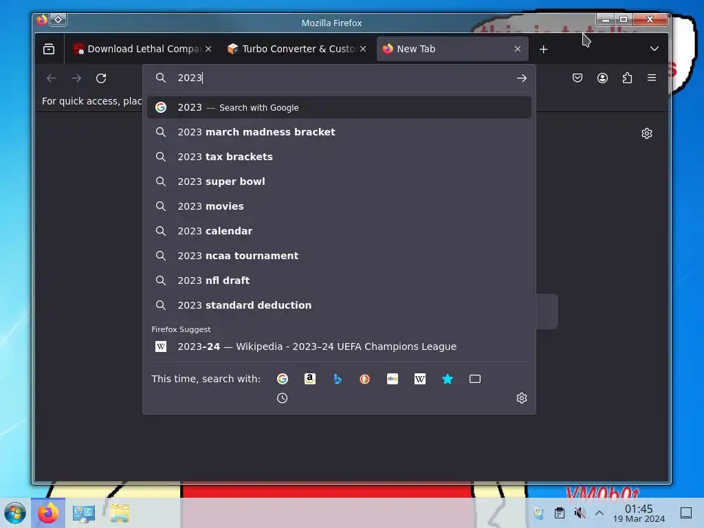Select '2023 calendar' suggestion

point(339,231)
